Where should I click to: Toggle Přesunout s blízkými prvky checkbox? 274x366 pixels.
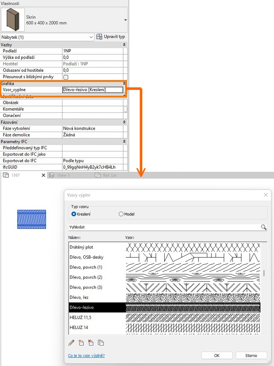tap(65, 77)
